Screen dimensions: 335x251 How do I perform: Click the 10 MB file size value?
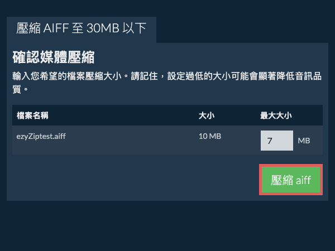click(x=209, y=136)
